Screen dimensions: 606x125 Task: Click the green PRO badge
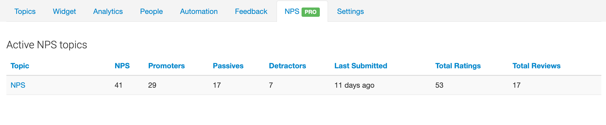311,12
